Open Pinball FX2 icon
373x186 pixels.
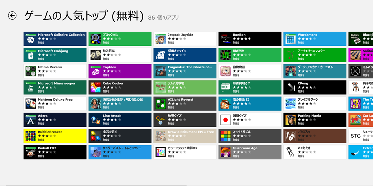31,152
